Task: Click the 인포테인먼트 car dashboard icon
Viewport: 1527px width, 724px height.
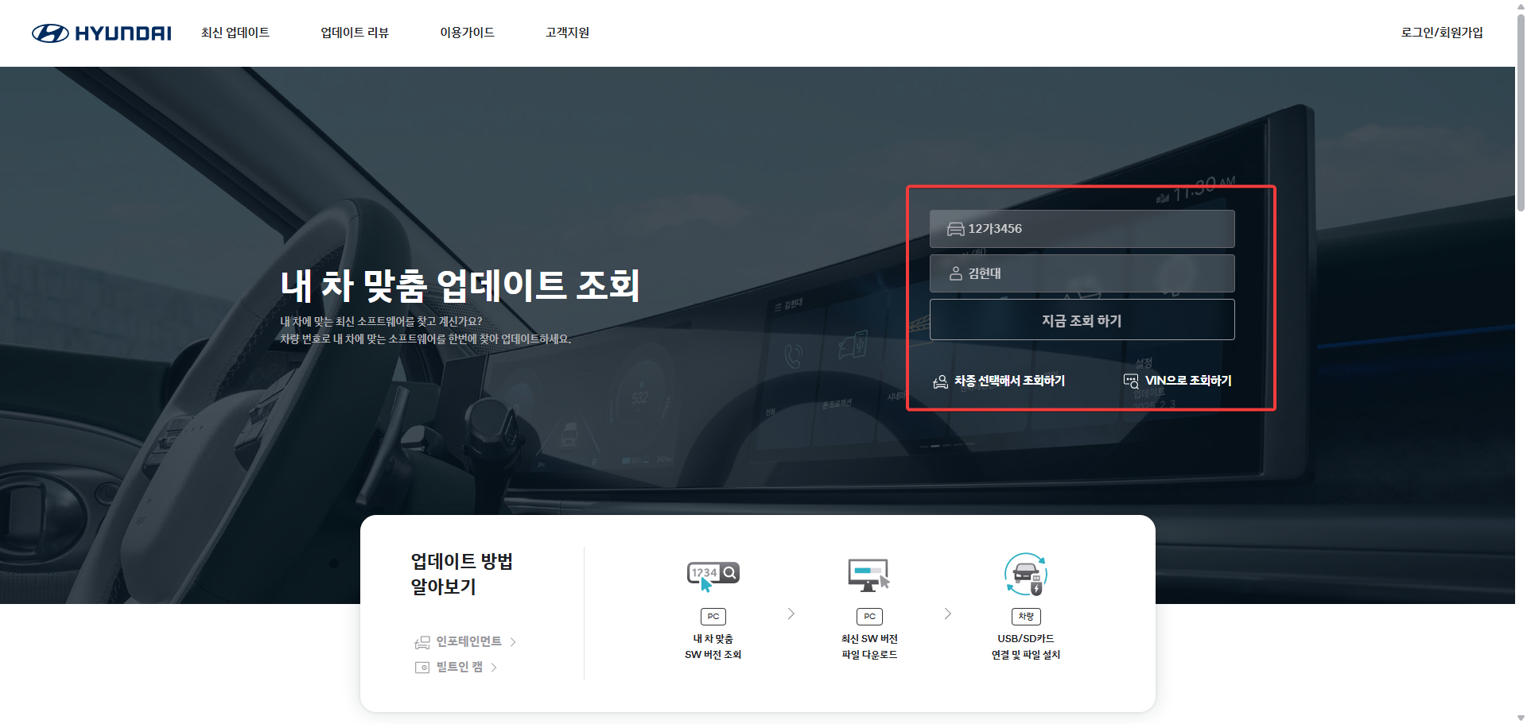Action: point(422,641)
